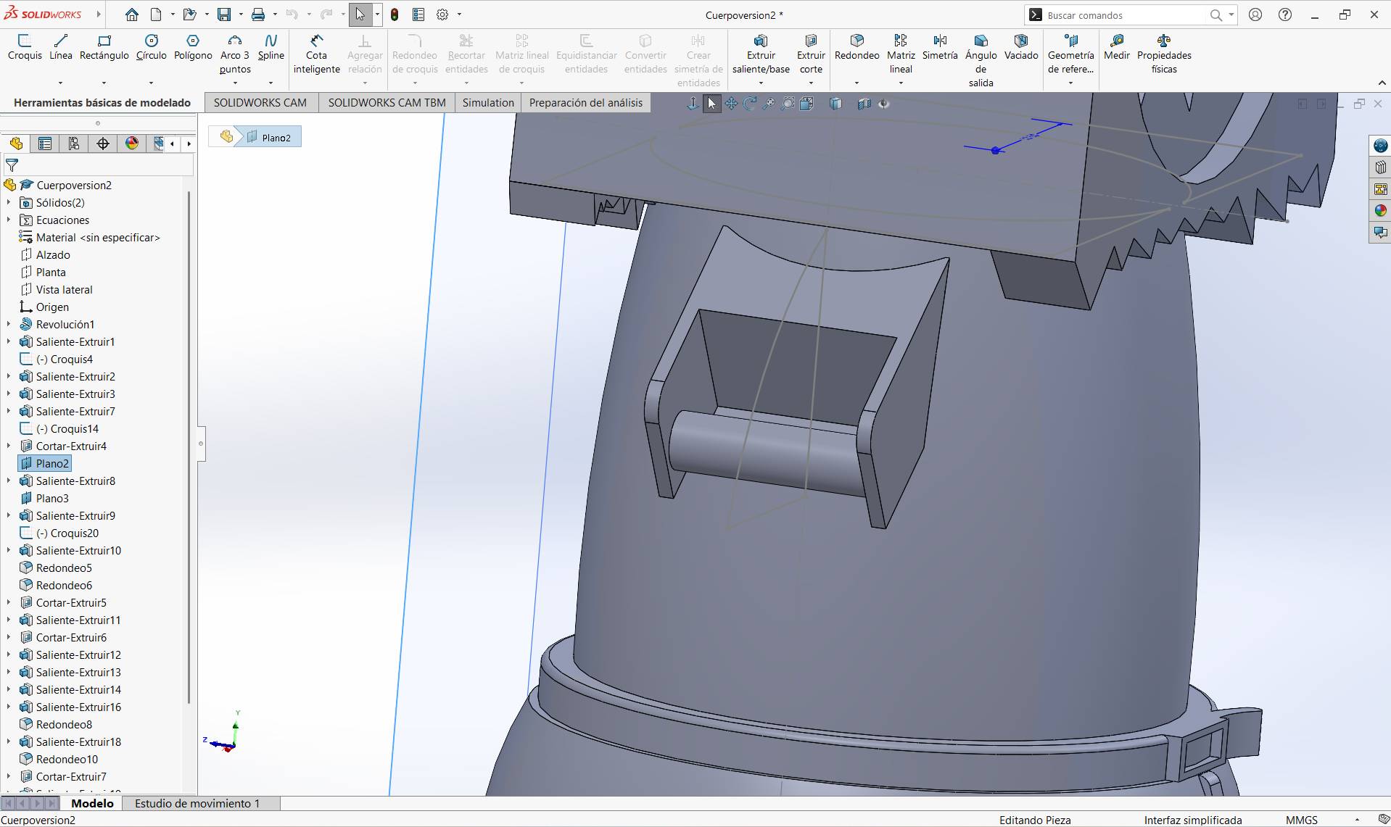1391x827 pixels.
Task: Open the Simetría mirror feature
Action: pos(940,47)
